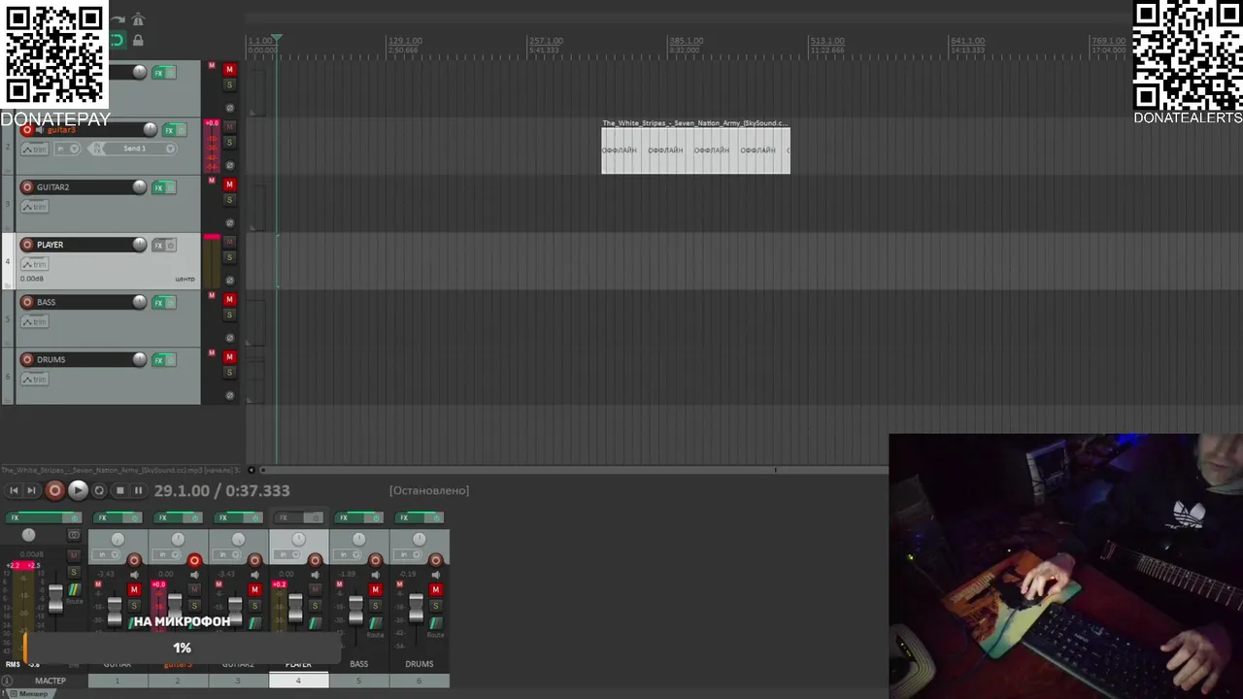Click the guitar3 track name
This screenshot has height=699, width=1243.
pyautogui.click(x=61, y=130)
